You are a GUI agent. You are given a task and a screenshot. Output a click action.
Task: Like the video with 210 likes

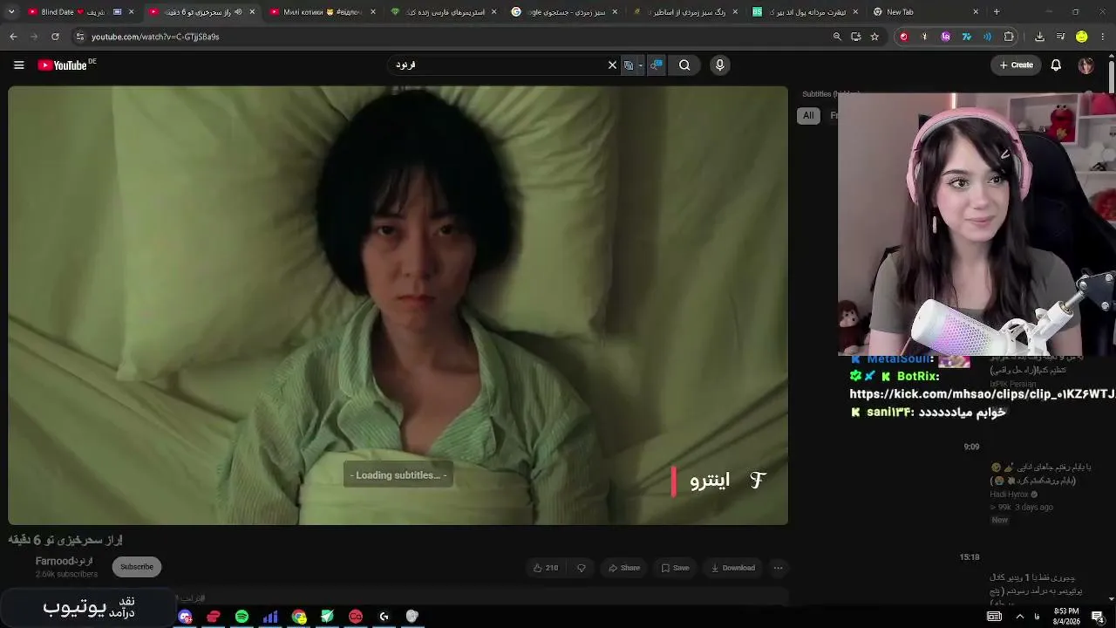click(546, 568)
